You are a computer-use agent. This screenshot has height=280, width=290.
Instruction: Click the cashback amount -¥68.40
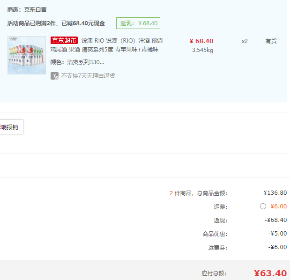[x=275, y=220]
